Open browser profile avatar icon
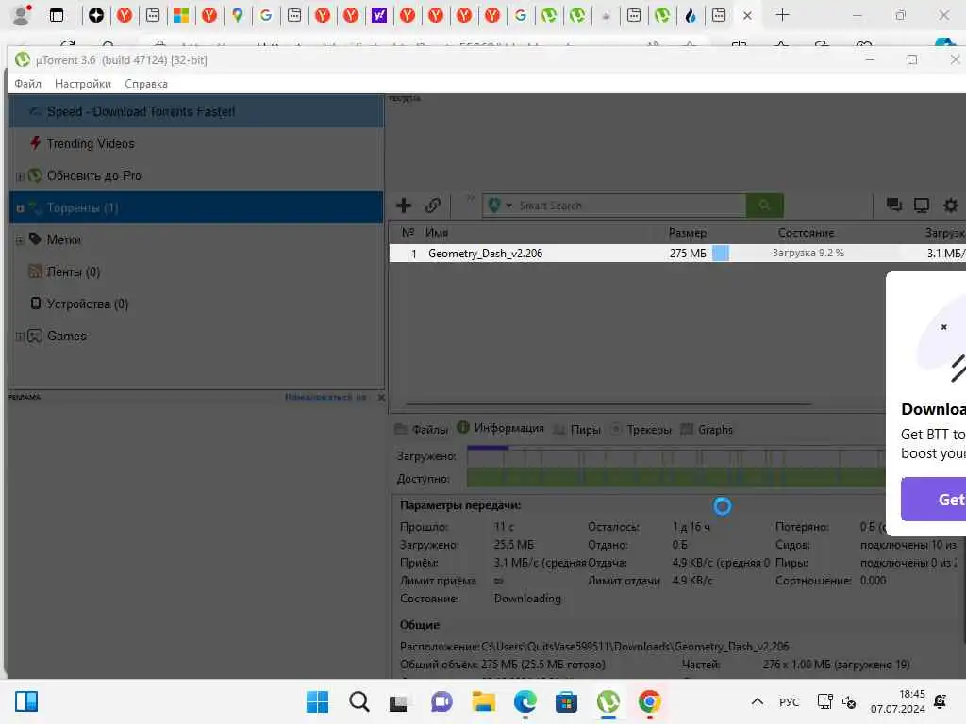 click(x=22, y=15)
